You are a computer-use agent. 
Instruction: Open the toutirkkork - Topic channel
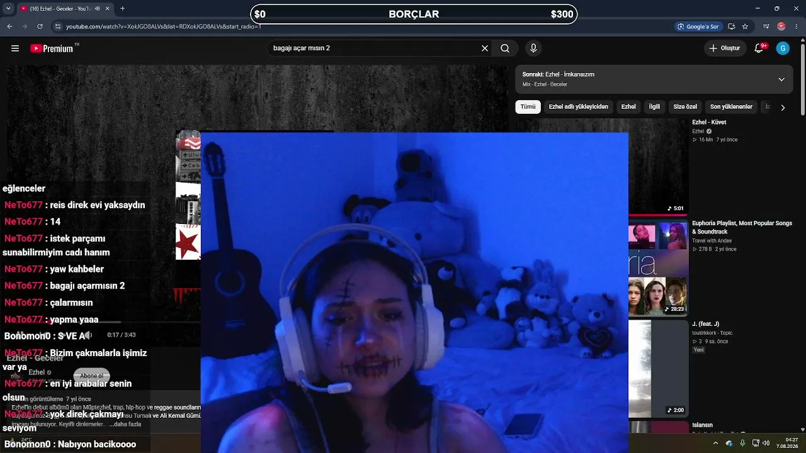click(x=712, y=333)
